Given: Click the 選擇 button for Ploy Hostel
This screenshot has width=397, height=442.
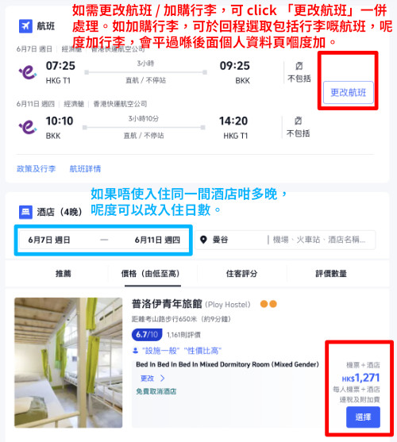Looking at the screenshot, I should (x=363, y=417).
